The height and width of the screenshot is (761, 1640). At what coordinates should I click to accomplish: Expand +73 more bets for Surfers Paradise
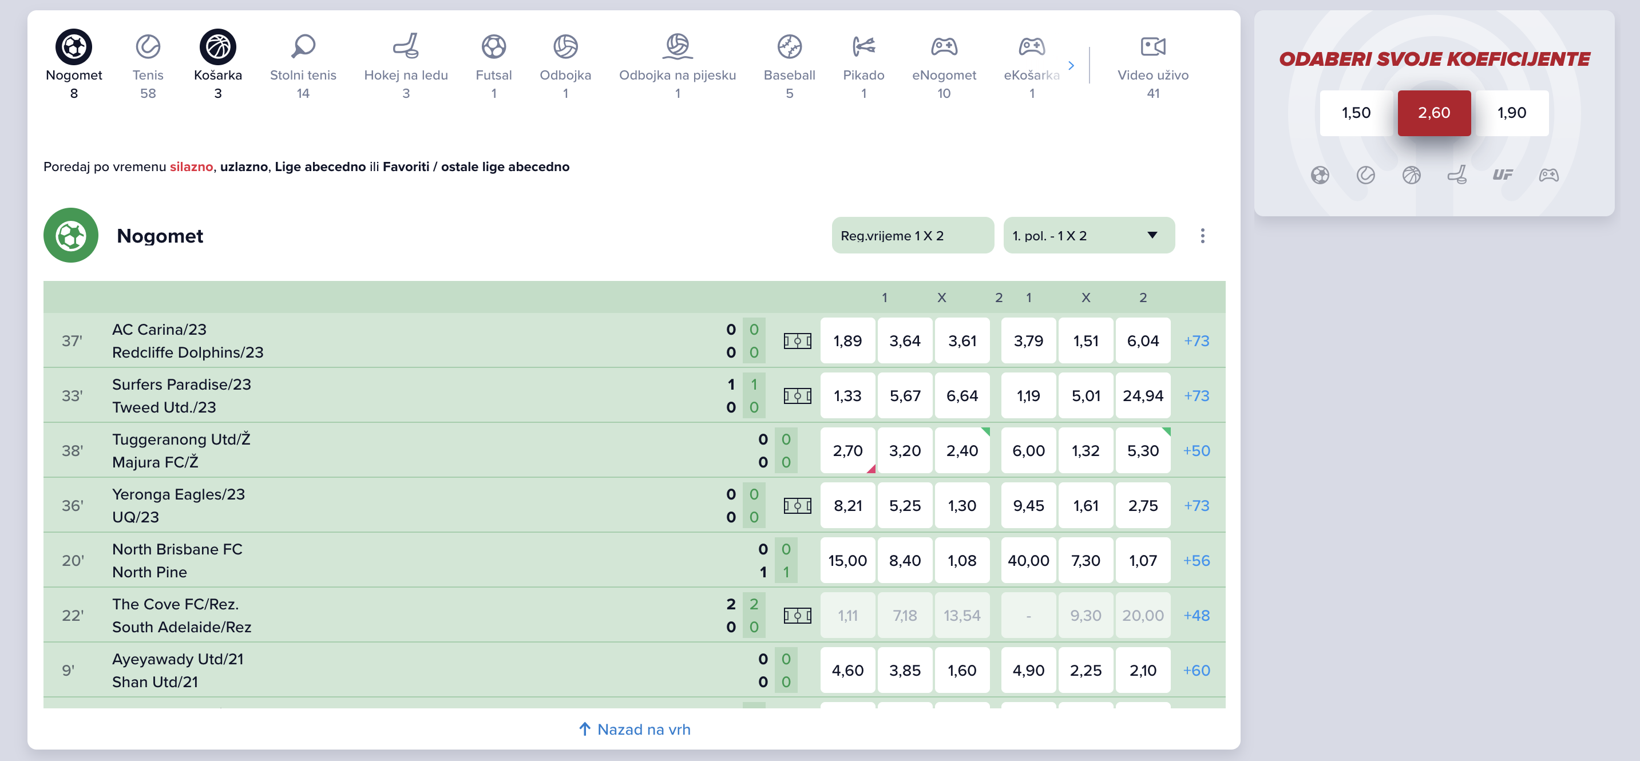(x=1197, y=396)
